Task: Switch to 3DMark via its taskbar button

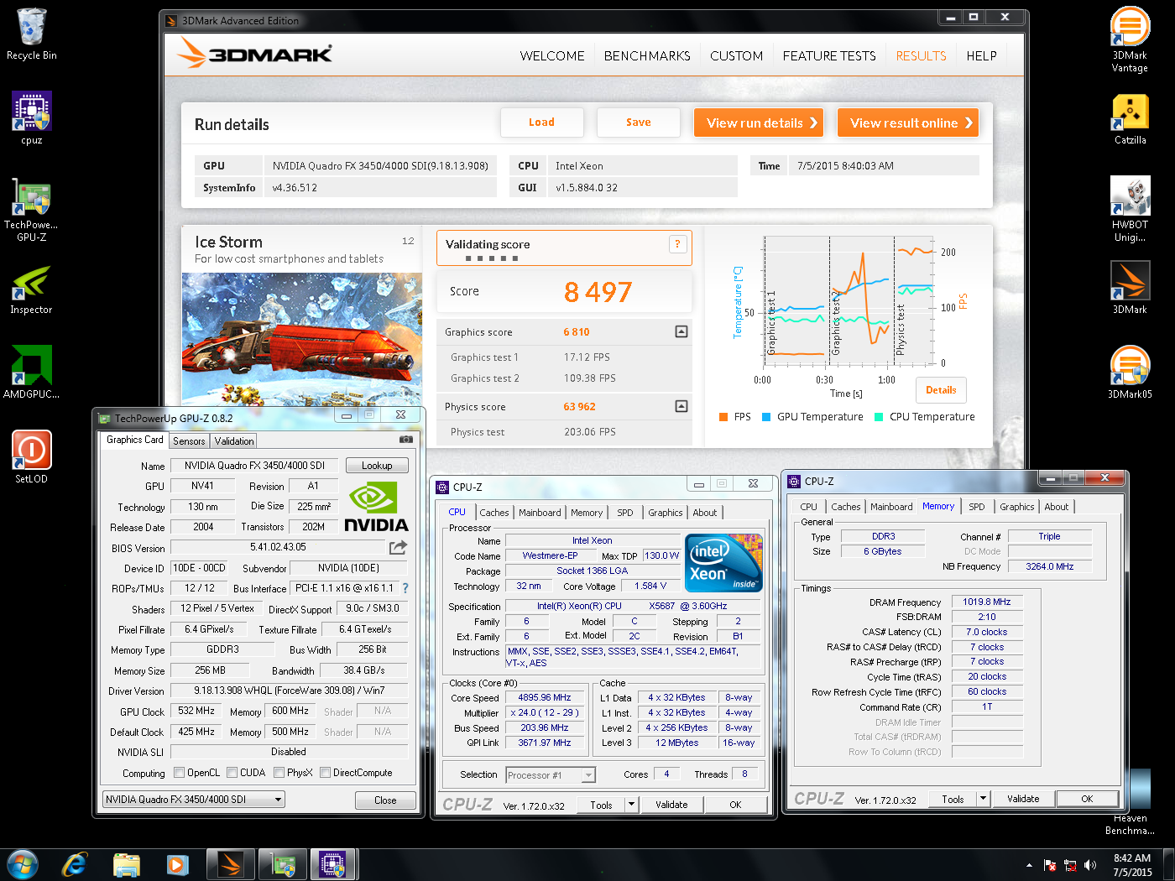Action: click(x=230, y=864)
